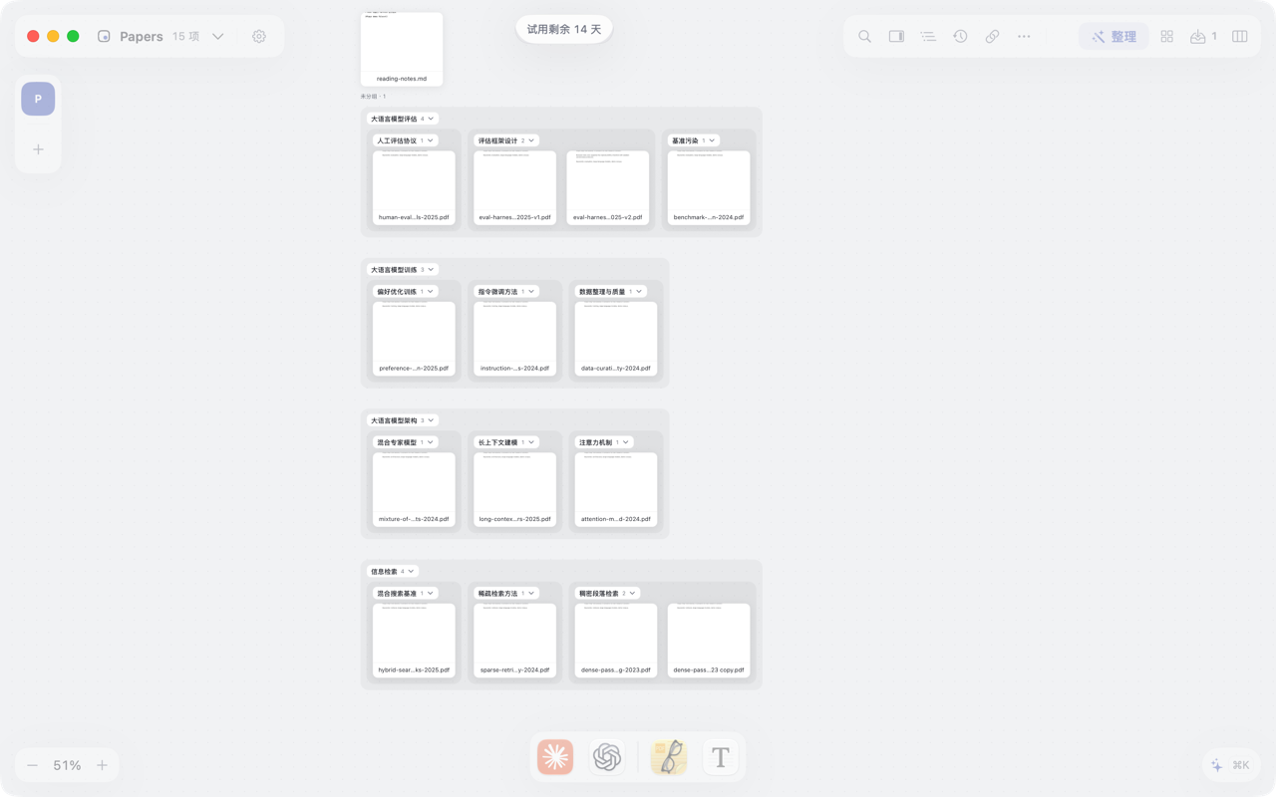Screen dimensions: 1276x797
Task: Open the preference-…n-2025.pdf card
Action: (x=414, y=339)
